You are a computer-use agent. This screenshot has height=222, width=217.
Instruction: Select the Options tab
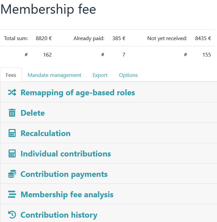(128, 75)
